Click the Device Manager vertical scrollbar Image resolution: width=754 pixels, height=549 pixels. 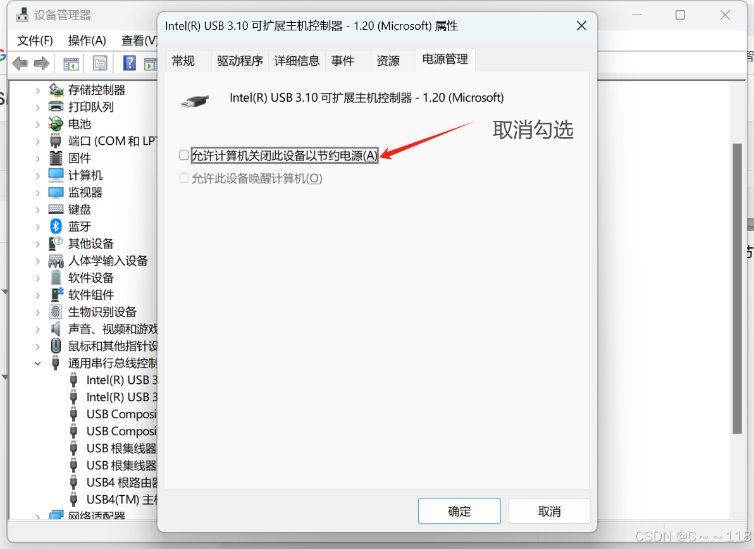pyautogui.click(x=737, y=288)
